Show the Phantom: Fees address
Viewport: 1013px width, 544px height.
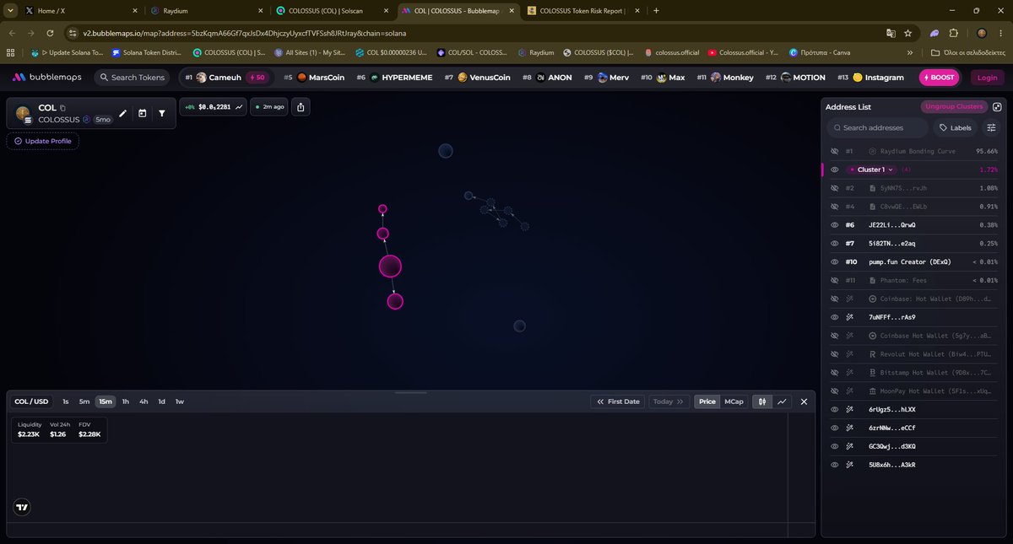834,280
